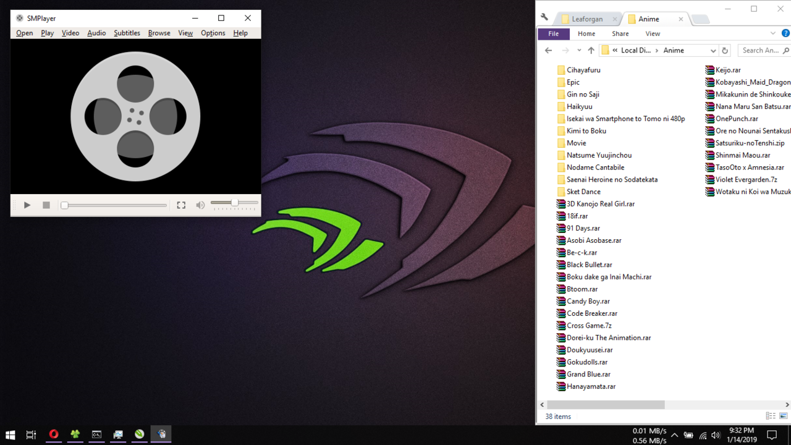Toggle fullscreen in SMPlayer
791x445 pixels.
[x=181, y=205]
